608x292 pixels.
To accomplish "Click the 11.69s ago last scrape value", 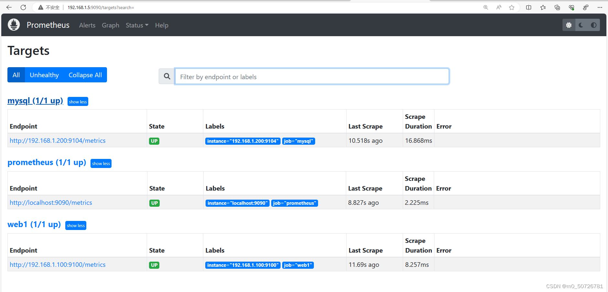I will pos(364,265).
